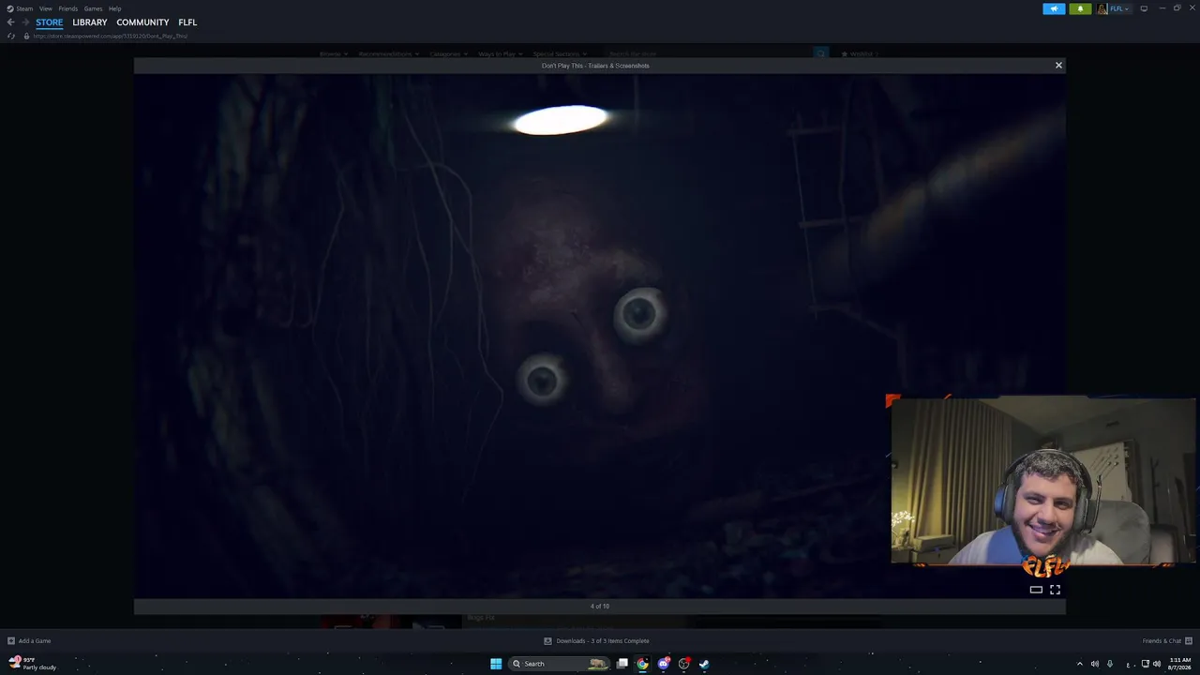This screenshot has height=675, width=1200.
Task: Click the theater mode rectangle icon
Action: click(x=1036, y=590)
